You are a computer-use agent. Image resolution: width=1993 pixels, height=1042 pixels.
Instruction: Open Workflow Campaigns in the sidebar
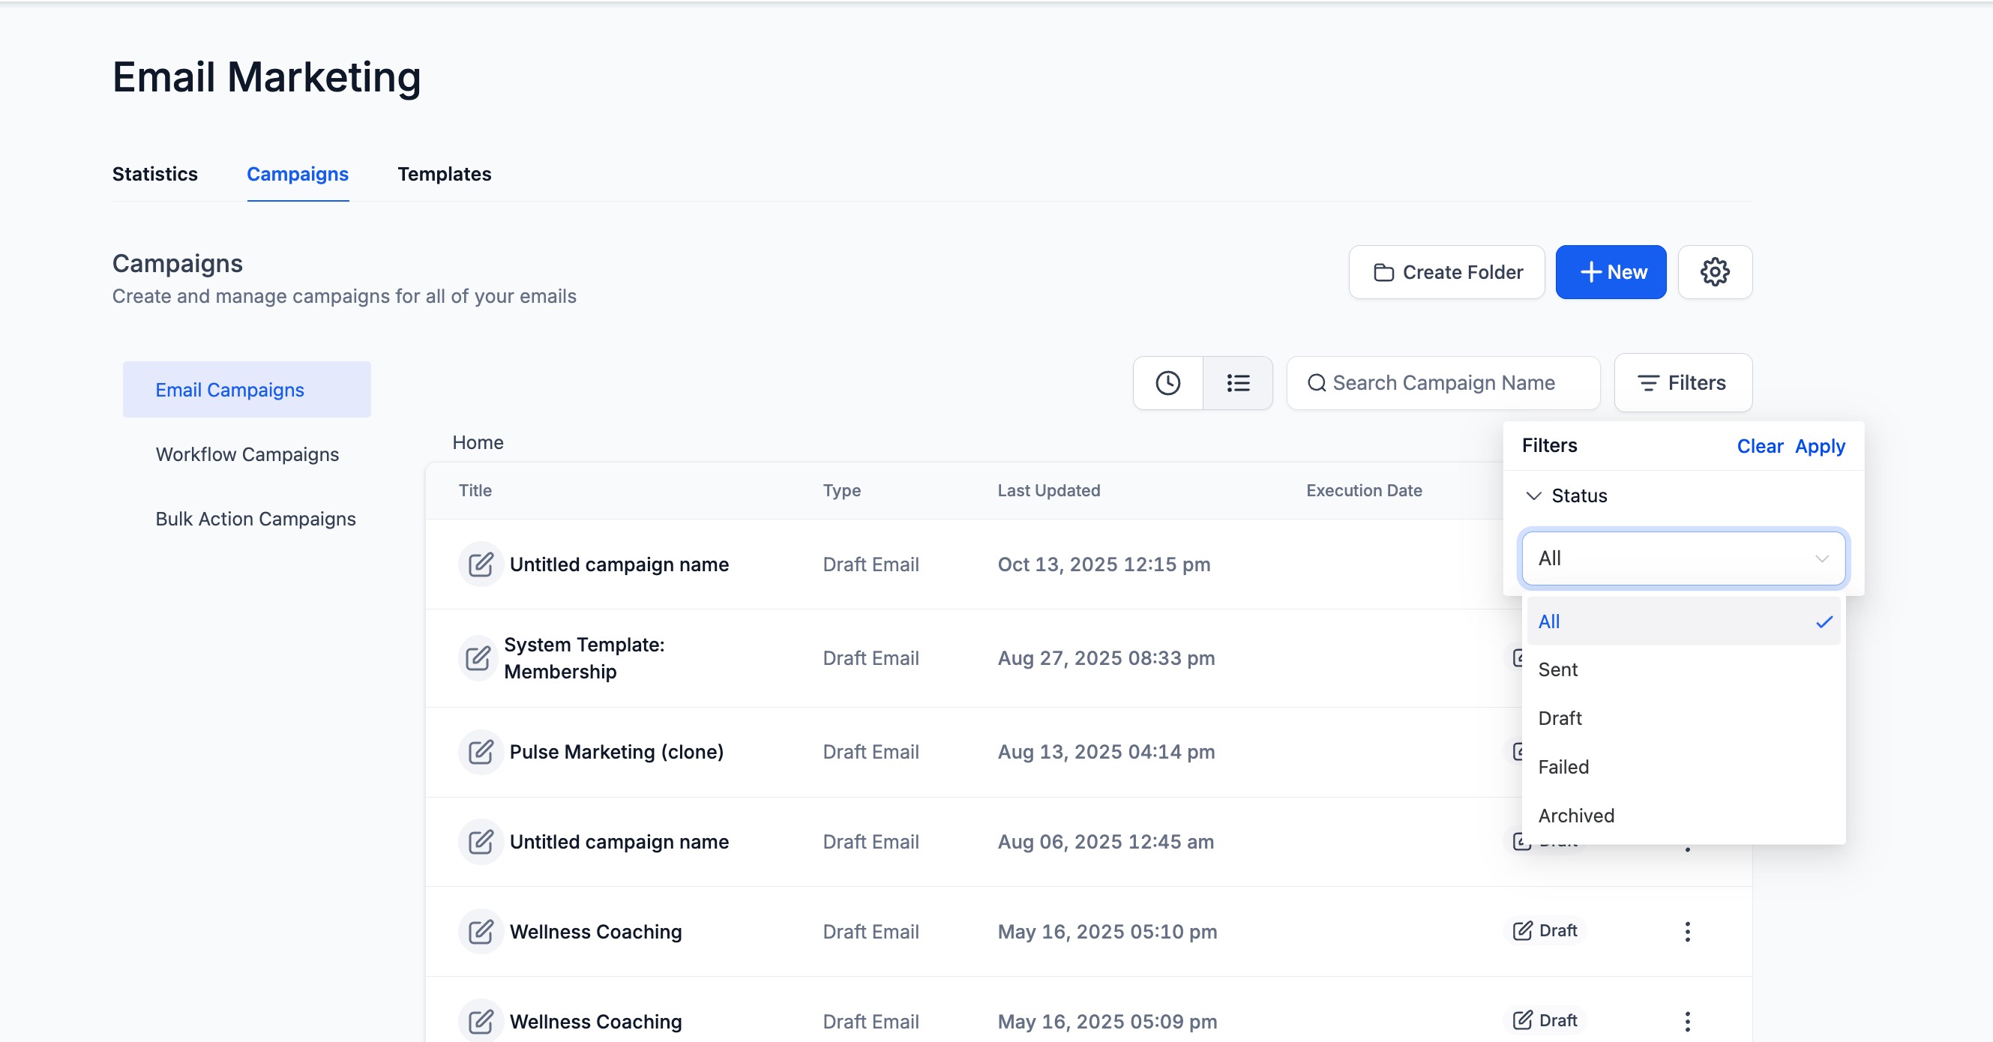click(247, 454)
